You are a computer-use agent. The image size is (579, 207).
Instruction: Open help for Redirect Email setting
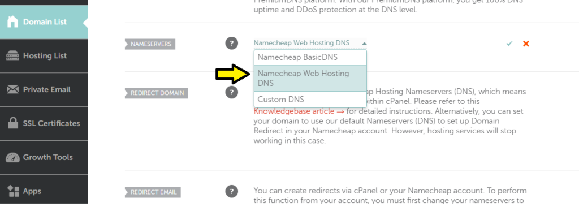[231, 191]
